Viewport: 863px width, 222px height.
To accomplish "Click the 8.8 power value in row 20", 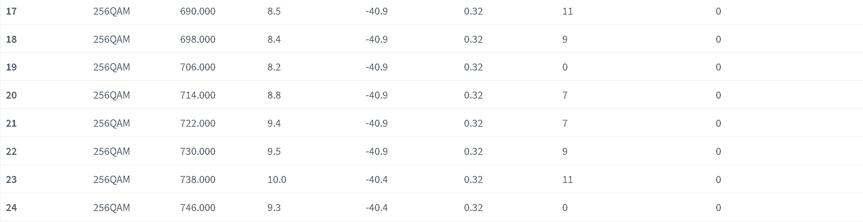I will pos(274,95).
